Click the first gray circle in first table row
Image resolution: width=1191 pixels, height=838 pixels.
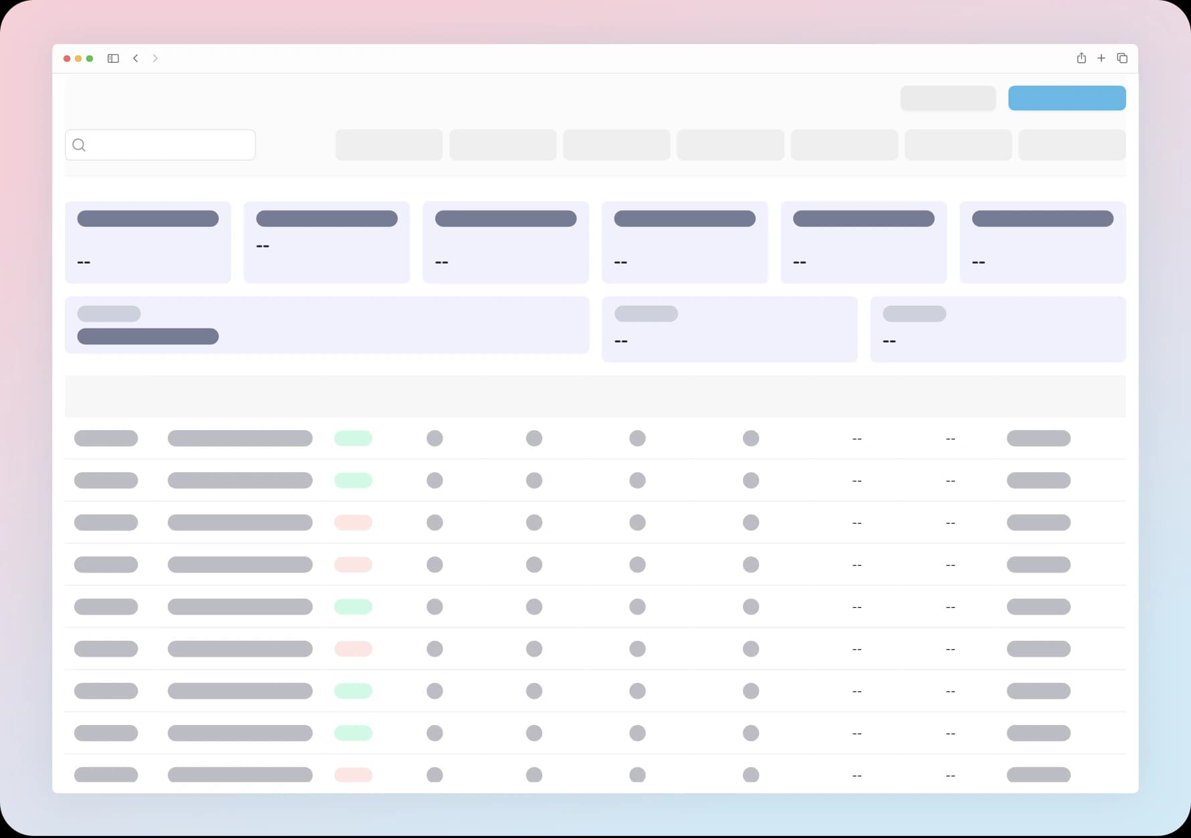[435, 439]
